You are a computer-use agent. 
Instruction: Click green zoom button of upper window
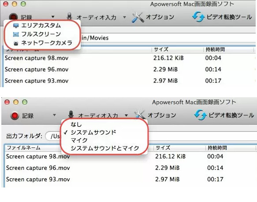[23, 4]
